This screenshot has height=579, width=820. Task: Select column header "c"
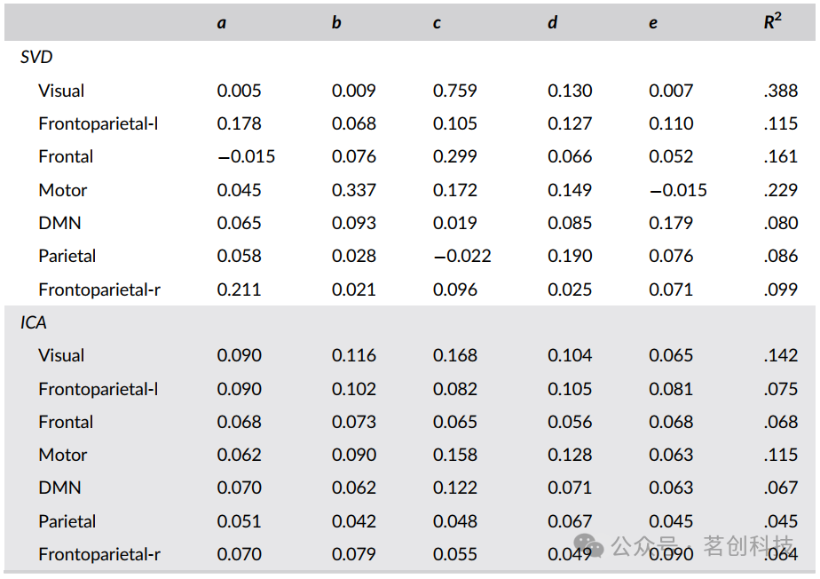437,23
